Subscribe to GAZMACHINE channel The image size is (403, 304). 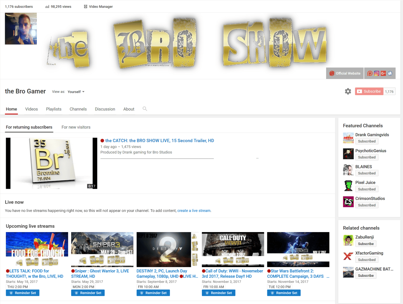tap(366, 275)
